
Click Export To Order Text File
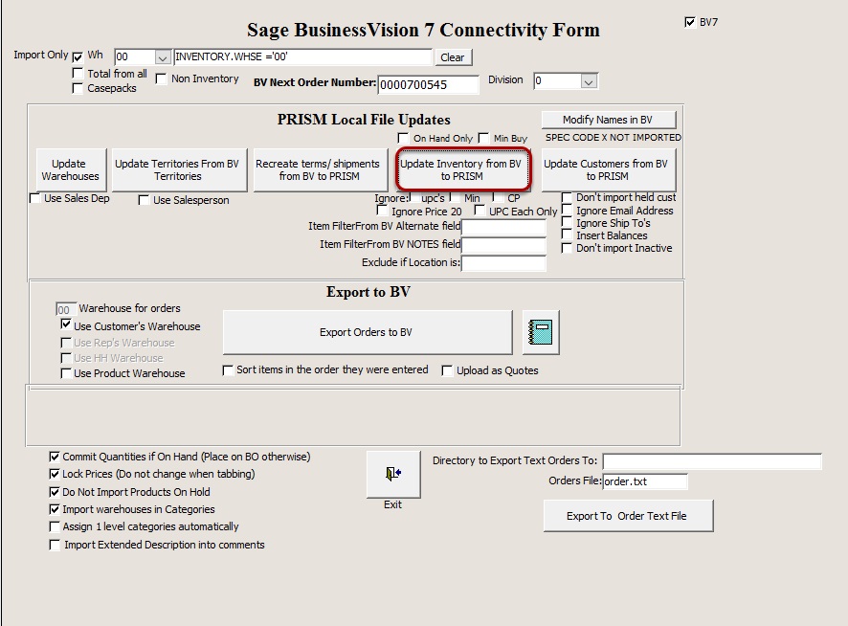(628, 516)
